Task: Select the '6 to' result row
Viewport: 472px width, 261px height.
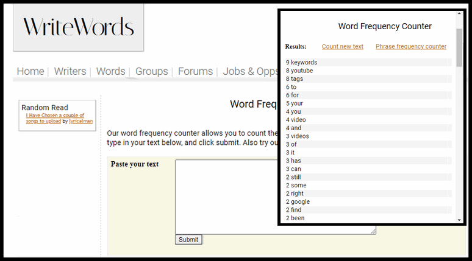Action: [368, 87]
